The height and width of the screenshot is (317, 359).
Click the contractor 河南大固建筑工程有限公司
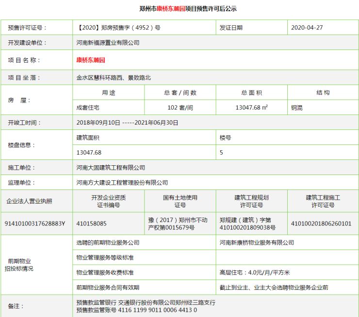point(111,168)
